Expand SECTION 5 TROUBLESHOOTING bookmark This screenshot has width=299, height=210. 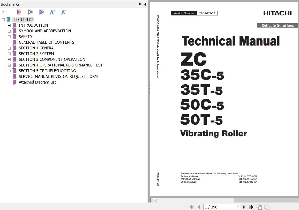[x=9, y=71]
